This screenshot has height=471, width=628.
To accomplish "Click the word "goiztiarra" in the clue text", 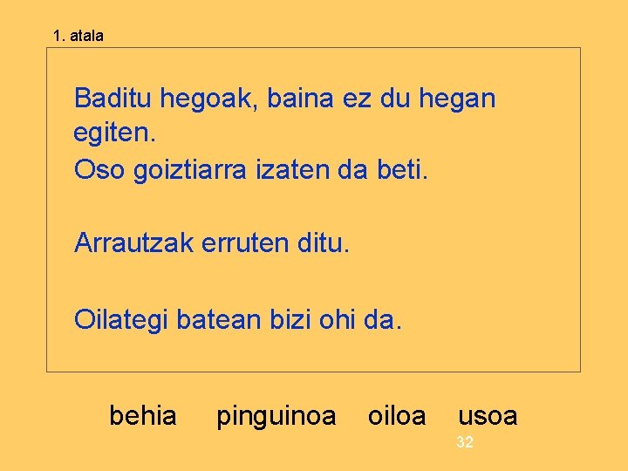I will [x=190, y=170].
